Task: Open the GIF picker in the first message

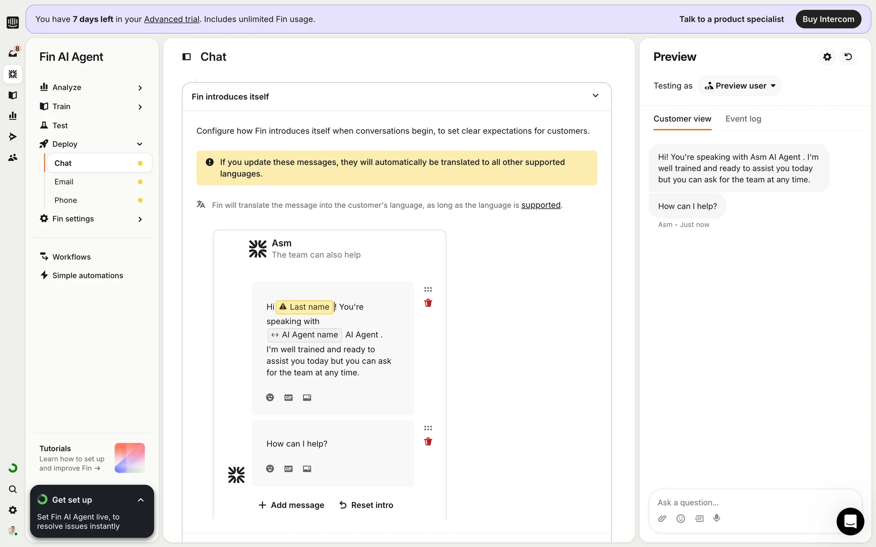Action: click(x=288, y=397)
